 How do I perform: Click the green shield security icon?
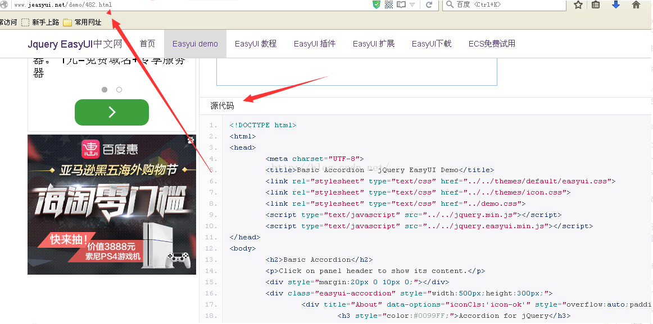pos(377,4)
